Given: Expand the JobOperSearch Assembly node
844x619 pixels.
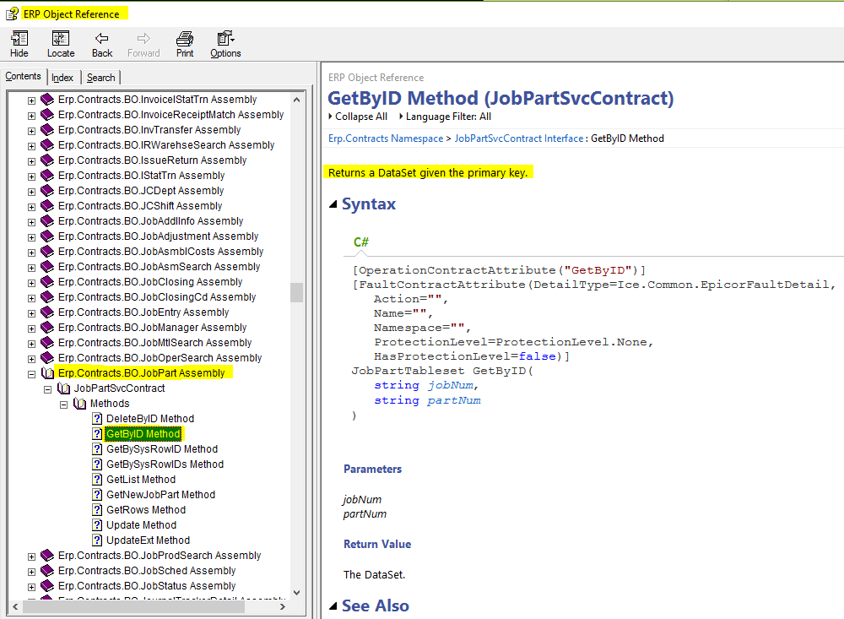Looking at the screenshot, I should click(x=31, y=359).
